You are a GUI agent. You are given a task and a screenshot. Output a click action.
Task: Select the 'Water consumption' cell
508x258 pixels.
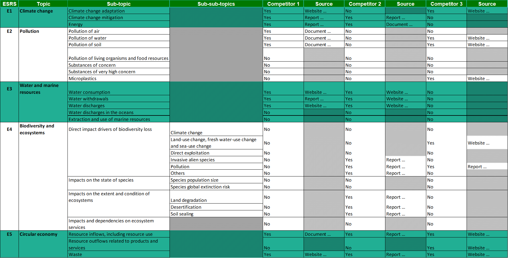point(119,89)
